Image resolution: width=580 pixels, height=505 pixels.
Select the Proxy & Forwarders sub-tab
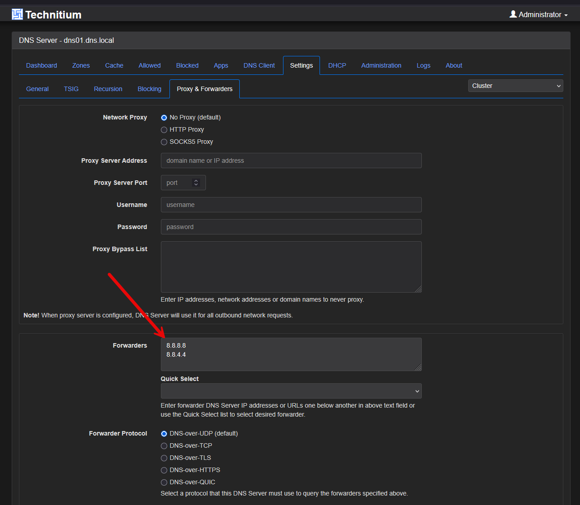pos(205,89)
